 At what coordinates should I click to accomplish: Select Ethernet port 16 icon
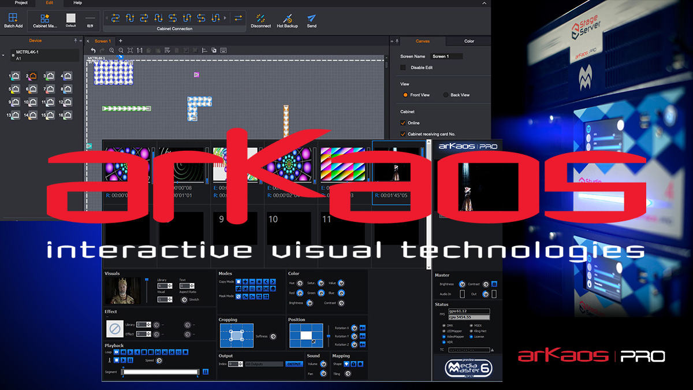[x=68, y=115]
